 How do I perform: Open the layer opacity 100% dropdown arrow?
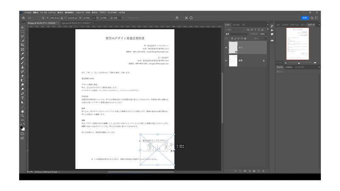point(267,34)
